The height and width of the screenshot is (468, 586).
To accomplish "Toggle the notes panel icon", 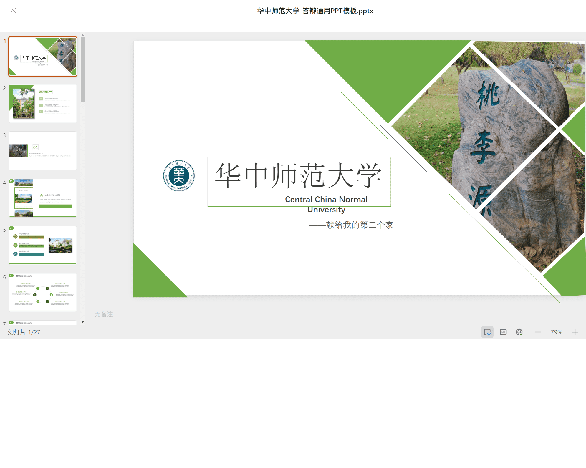I will click(503, 332).
